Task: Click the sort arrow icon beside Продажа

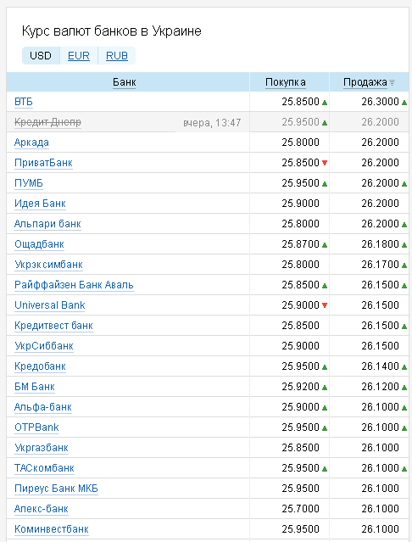Action: [392, 83]
